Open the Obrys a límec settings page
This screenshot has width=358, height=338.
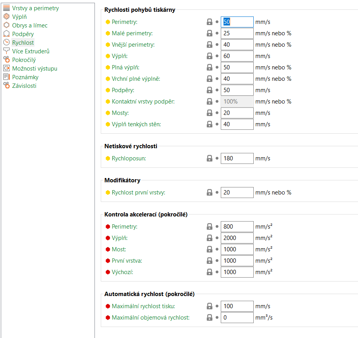(29, 25)
